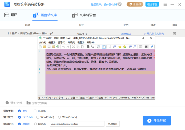This screenshot has width=185, height=130.
Task: Click the 打开文件 link
Action: click(x=149, y=33)
